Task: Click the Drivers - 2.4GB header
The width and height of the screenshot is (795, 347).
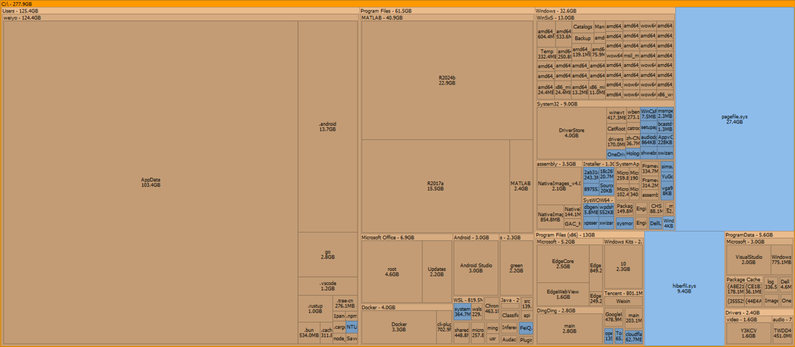Action: [759, 313]
